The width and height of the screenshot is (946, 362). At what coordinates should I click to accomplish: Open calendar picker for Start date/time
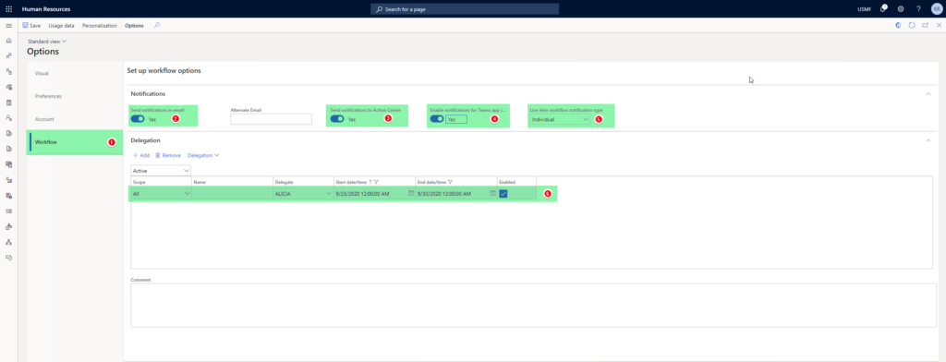[x=411, y=193]
